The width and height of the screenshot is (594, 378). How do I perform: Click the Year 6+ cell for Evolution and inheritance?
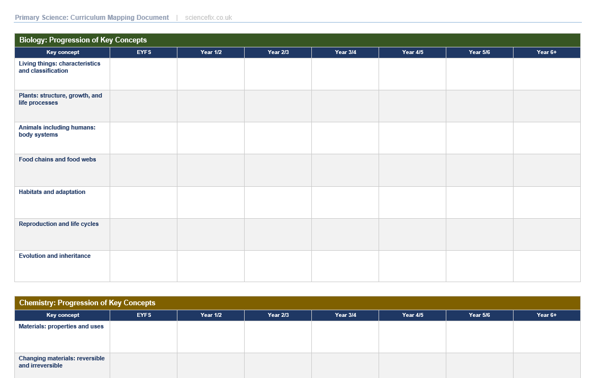point(546,266)
